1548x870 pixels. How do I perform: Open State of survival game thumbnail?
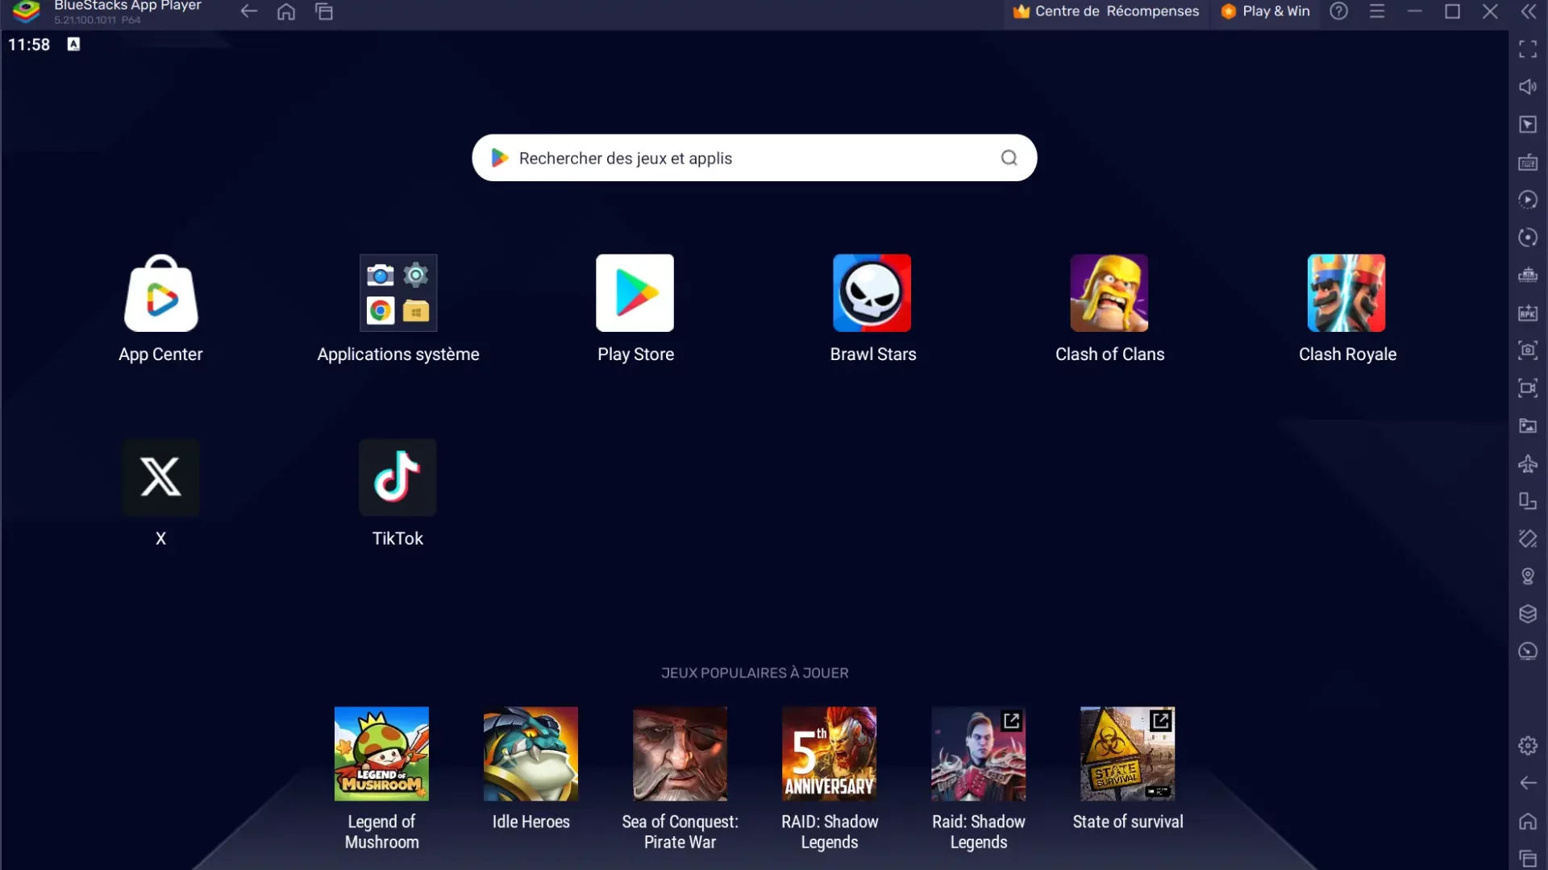pyautogui.click(x=1127, y=754)
